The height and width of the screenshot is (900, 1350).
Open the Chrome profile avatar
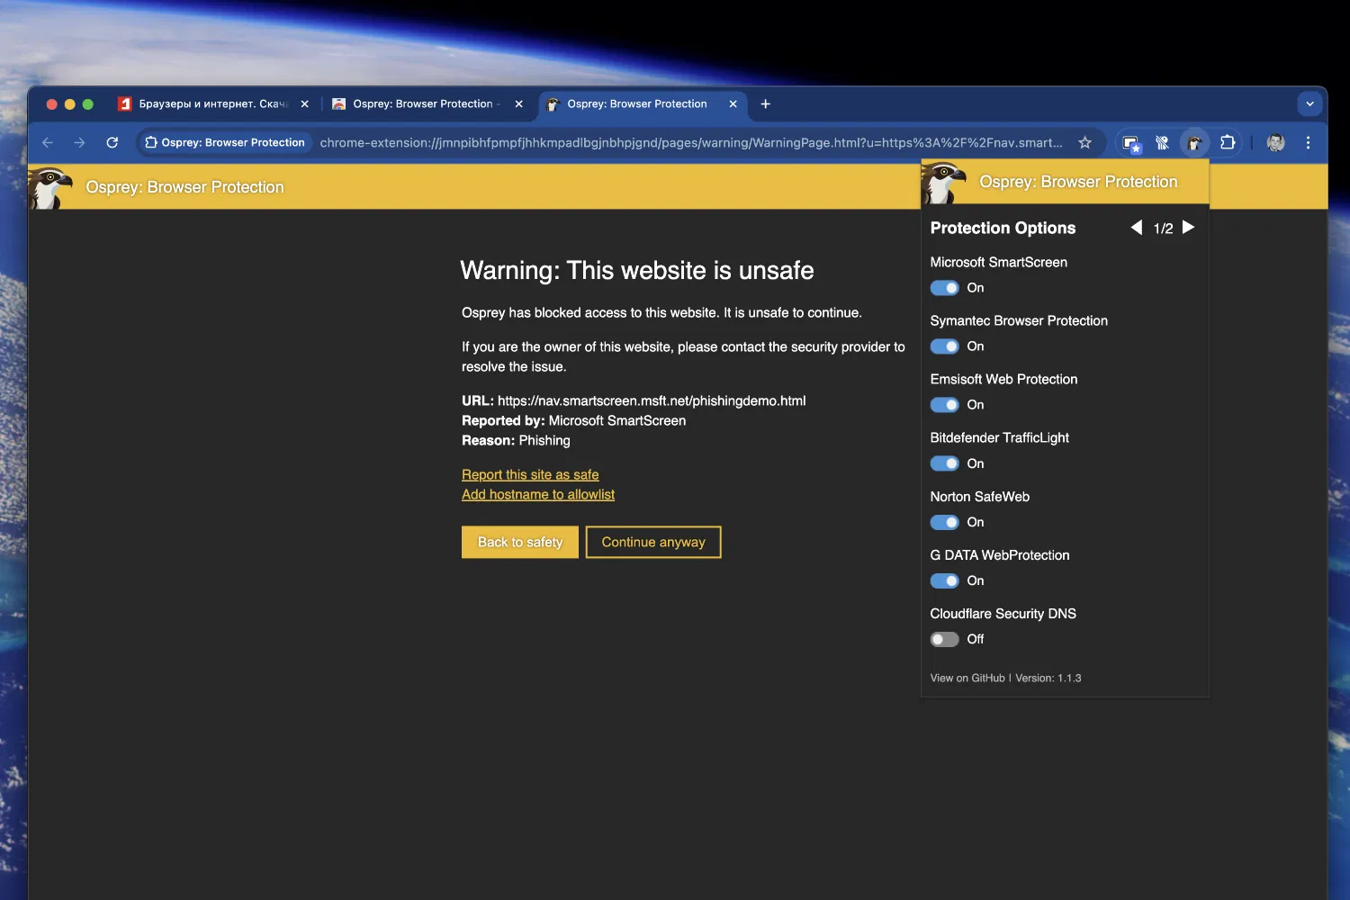click(1275, 142)
